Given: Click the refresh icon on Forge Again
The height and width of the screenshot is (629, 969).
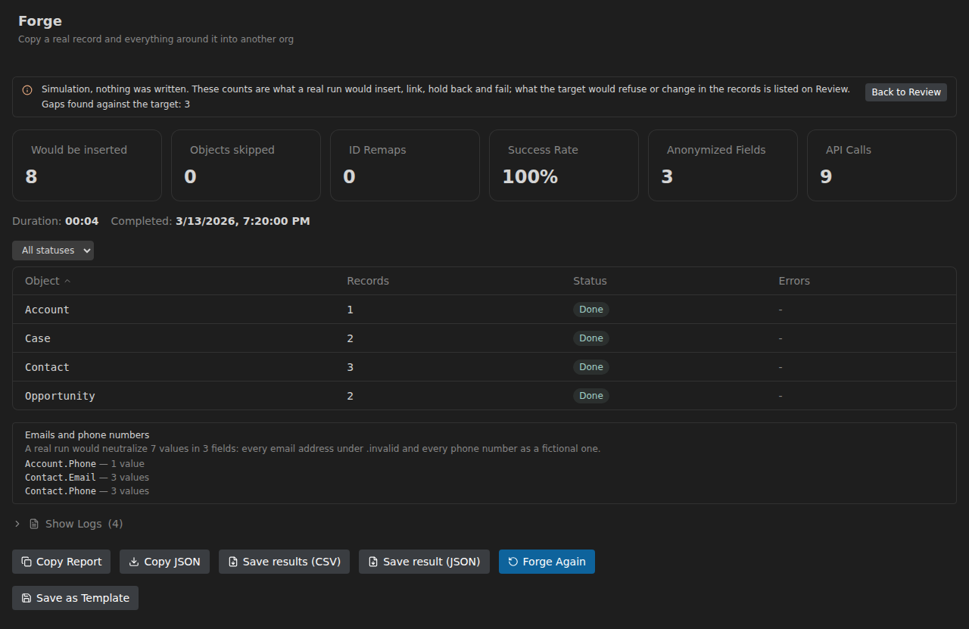Looking at the screenshot, I should pyautogui.click(x=513, y=562).
